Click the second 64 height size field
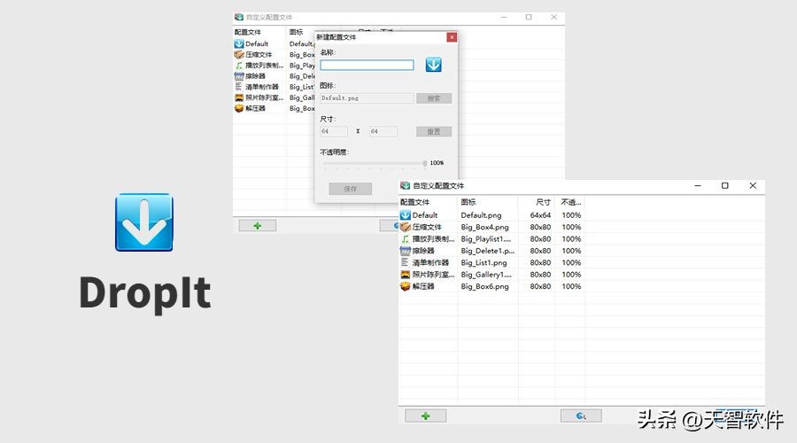797x443 pixels. click(383, 132)
